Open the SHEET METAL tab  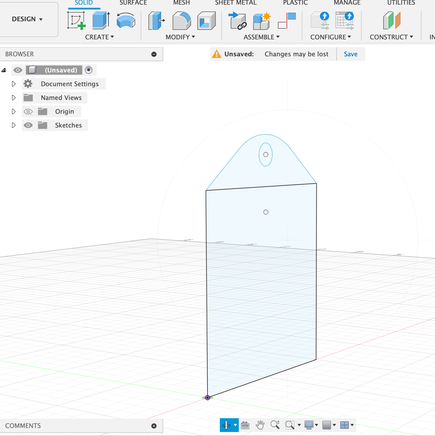236,3
